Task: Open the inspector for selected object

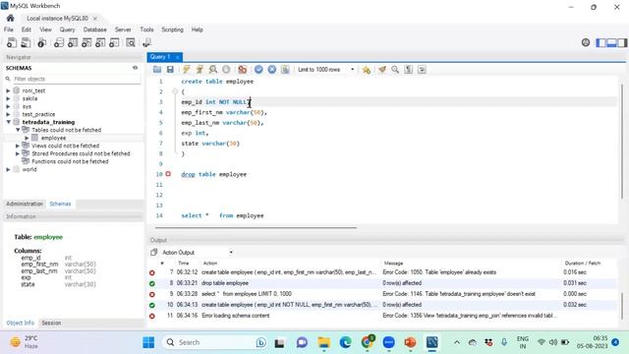Action: tap(41, 42)
